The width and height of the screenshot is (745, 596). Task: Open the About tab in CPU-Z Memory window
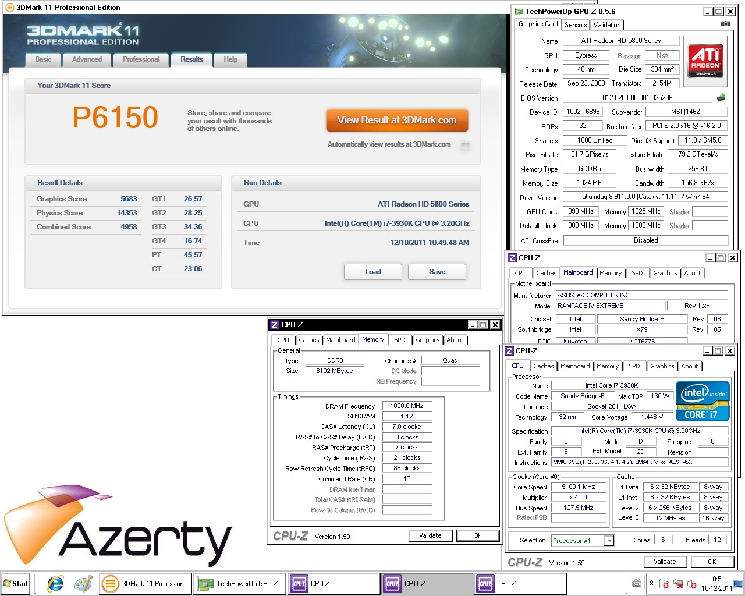(455, 340)
